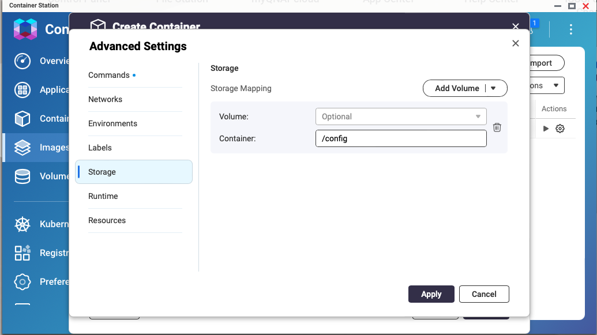Open Registries icon in sidebar
The image size is (597, 335).
pyautogui.click(x=22, y=253)
